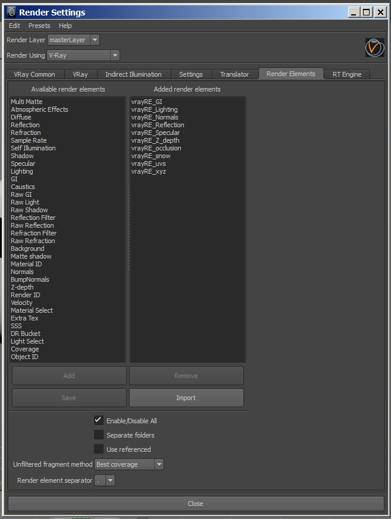Select Shadow in available elements

point(22,156)
